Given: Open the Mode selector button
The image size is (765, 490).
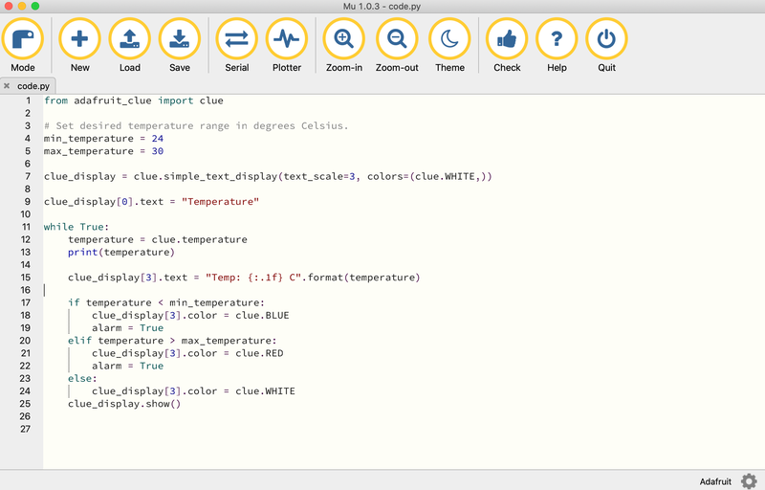Looking at the screenshot, I should click(23, 39).
